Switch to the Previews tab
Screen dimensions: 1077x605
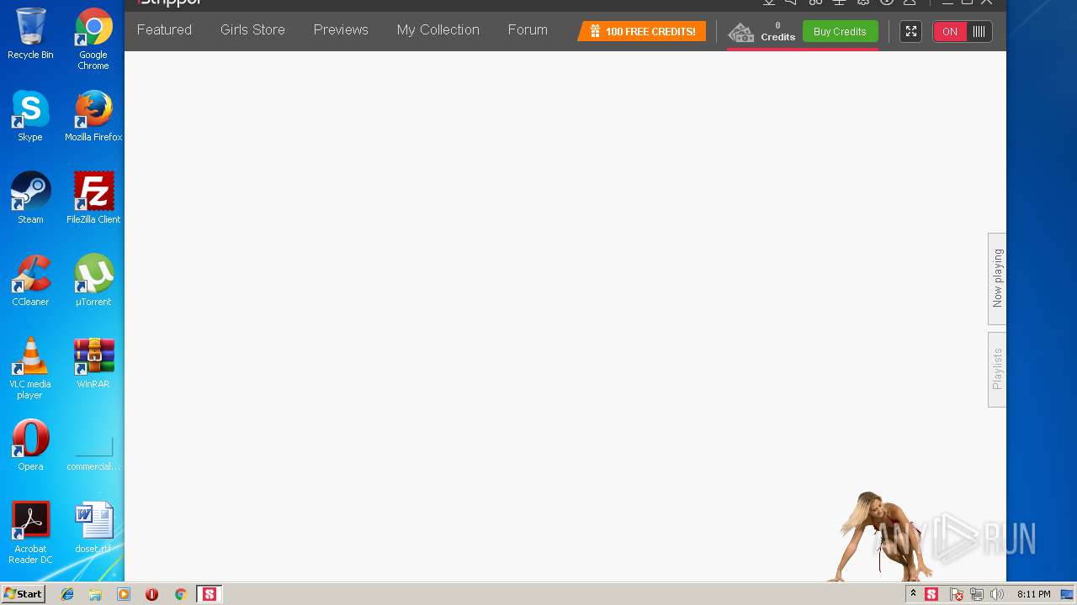[x=341, y=30]
